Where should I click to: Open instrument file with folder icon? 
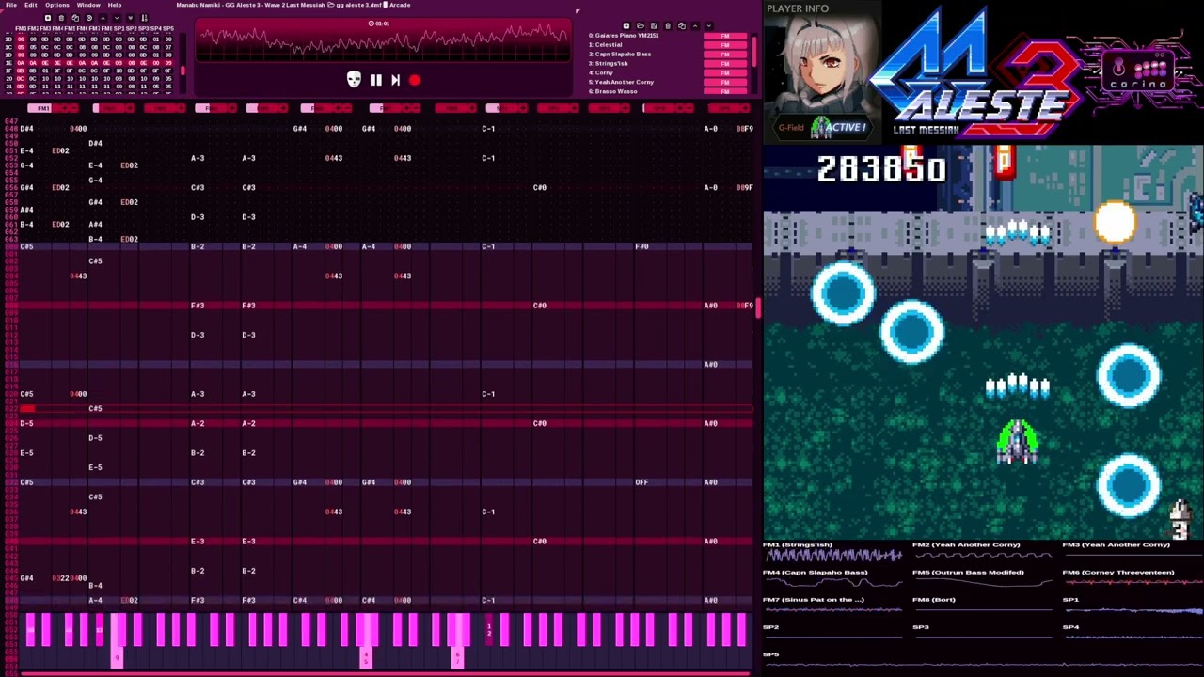tap(641, 25)
